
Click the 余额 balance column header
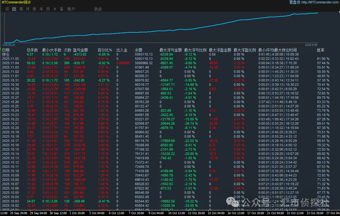pos(139,50)
